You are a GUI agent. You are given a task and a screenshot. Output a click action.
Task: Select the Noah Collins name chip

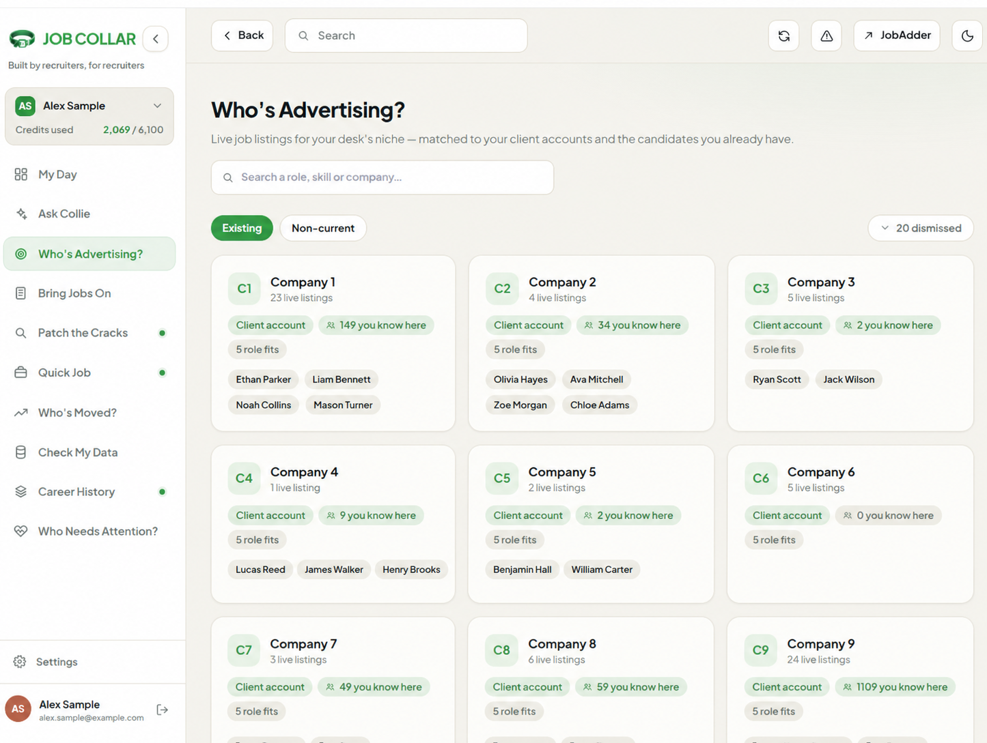pyautogui.click(x=264, y=405)
